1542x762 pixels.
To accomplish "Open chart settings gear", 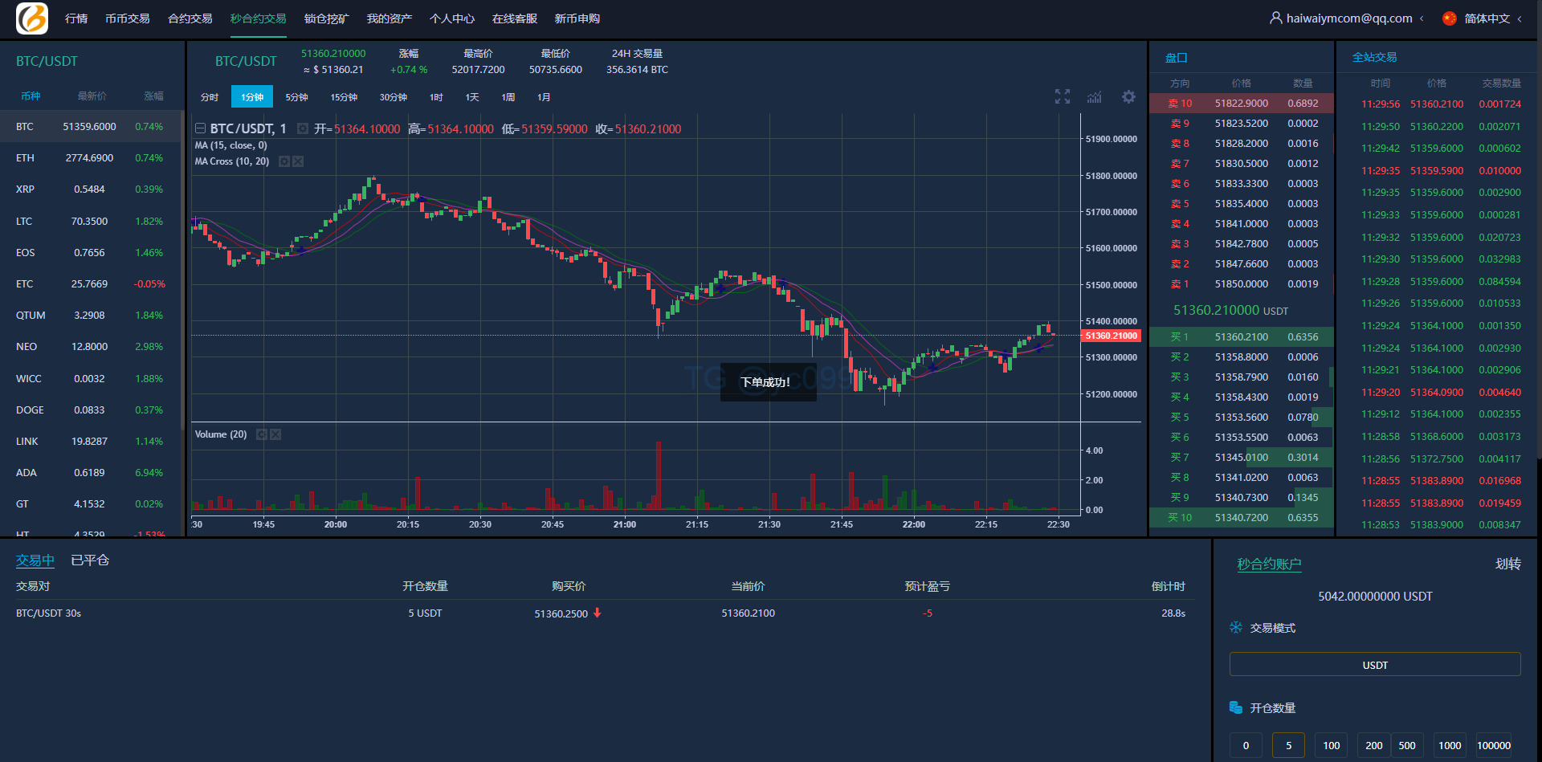I will pyautogui.click(x=1128, y=97).
